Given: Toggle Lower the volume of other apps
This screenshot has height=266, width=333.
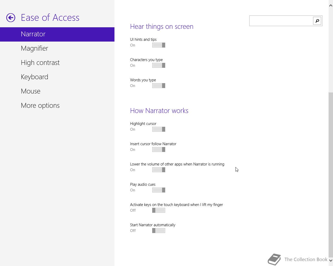Looking at the screenshot, I should [159, 170].
